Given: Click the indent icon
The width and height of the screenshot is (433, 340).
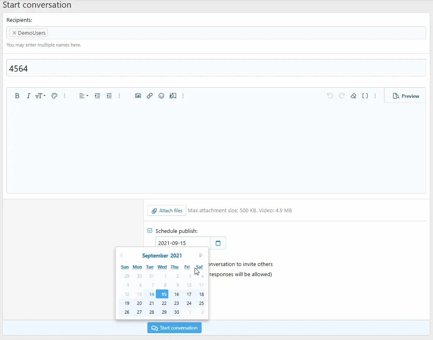Looking at the screenshot, I should [x=97, y=96].
